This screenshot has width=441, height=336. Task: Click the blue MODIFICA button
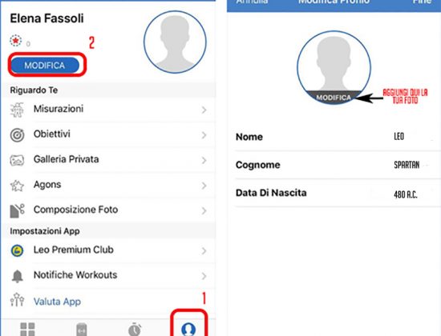click(45, 66)
